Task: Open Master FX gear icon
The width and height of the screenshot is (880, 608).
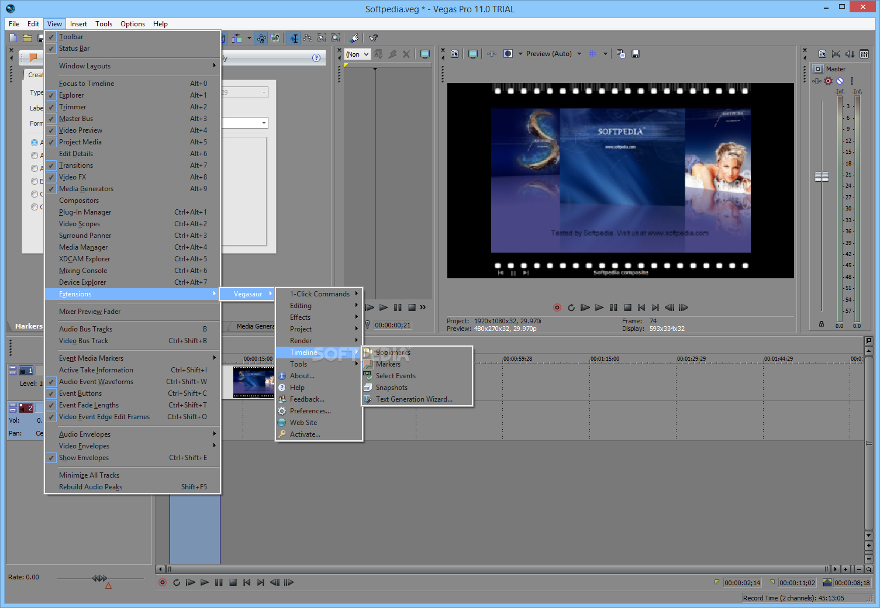Action: coord(828,81)
